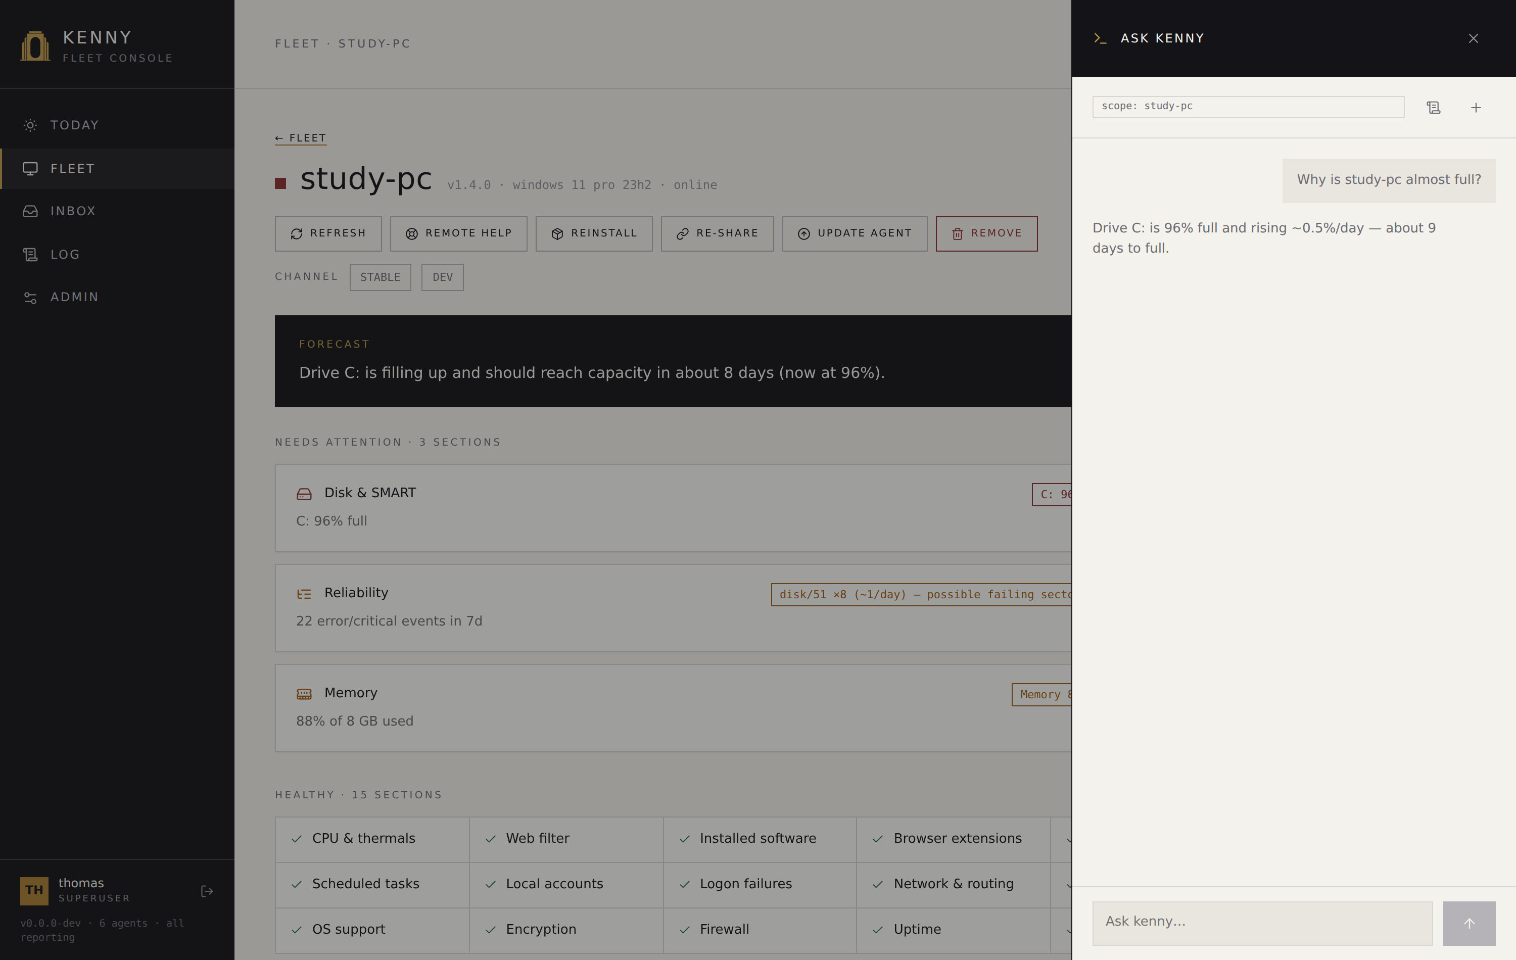Image resolution: width=1516 pixels, height=960 pixels.
Task: Open the Web filter healthy section
Action: [x=566, y=839]
